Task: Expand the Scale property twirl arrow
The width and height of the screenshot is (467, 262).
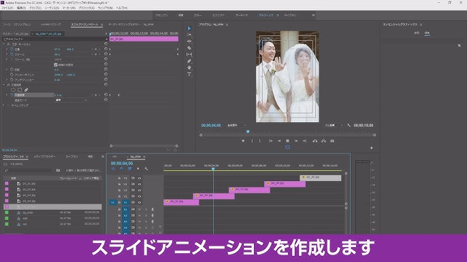Action: pyautogui.click(x=7, y=54)
